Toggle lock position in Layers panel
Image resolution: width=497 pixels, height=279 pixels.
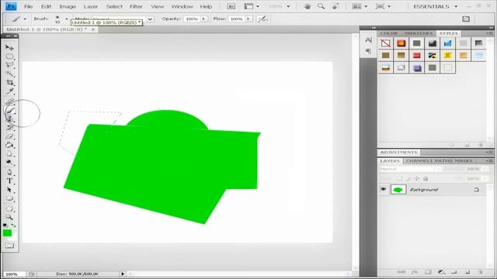[417, 179]
